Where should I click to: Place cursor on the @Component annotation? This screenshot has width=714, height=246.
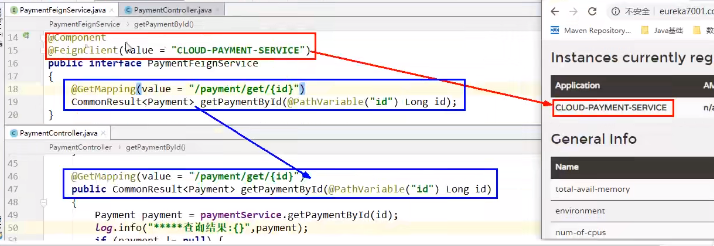77,37
